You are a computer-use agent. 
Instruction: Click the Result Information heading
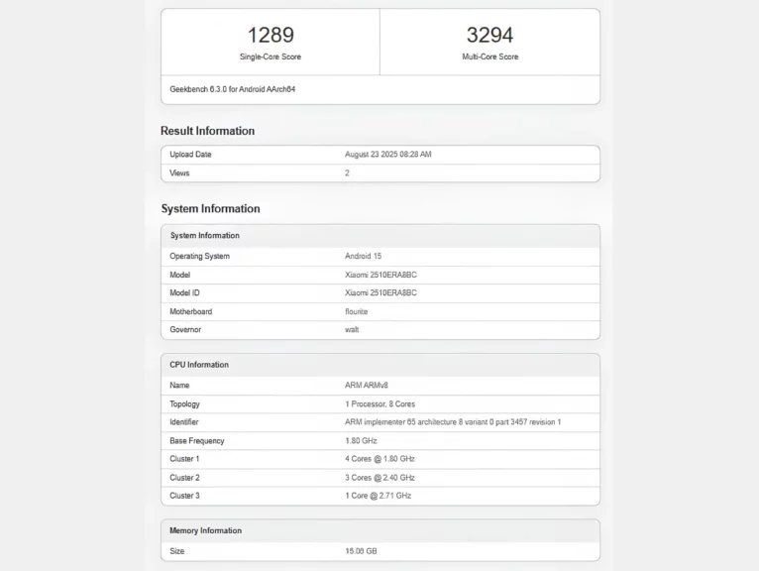(207, 131)
